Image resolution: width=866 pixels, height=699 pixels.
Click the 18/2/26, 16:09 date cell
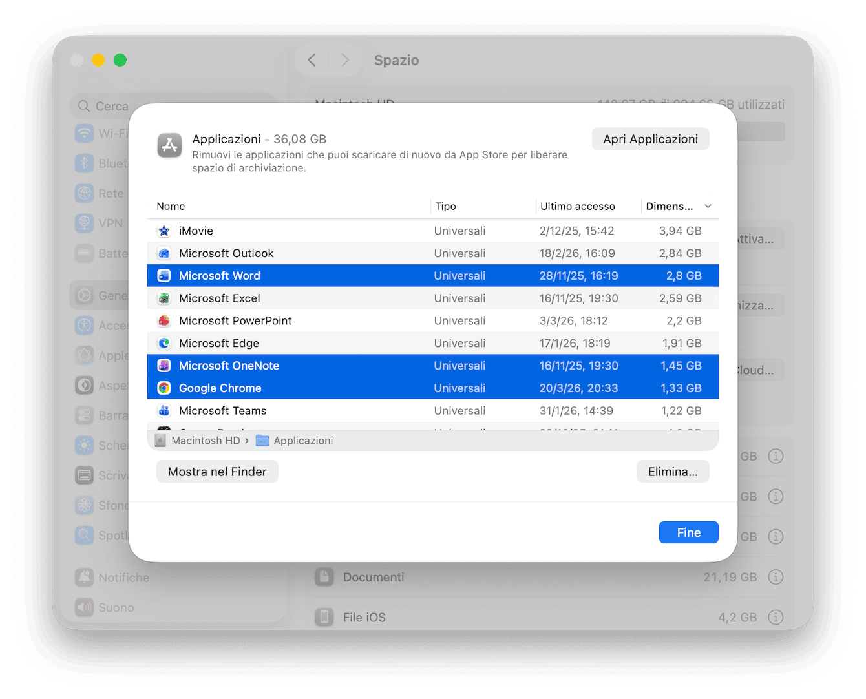[577, 253]
